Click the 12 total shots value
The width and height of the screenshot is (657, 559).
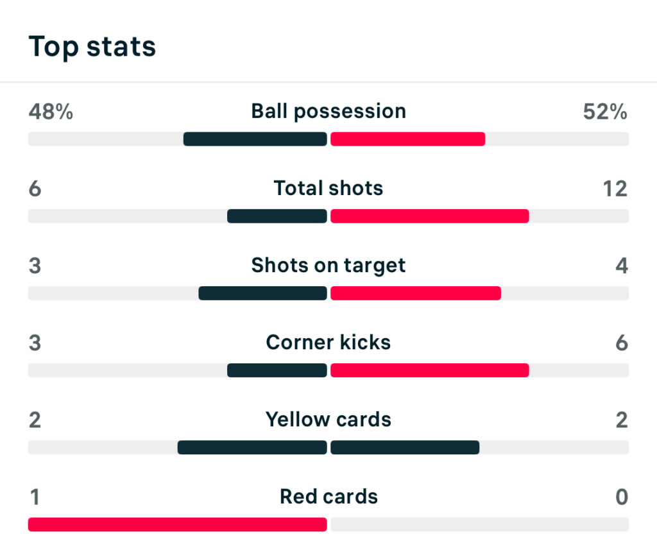pos(615,189)
